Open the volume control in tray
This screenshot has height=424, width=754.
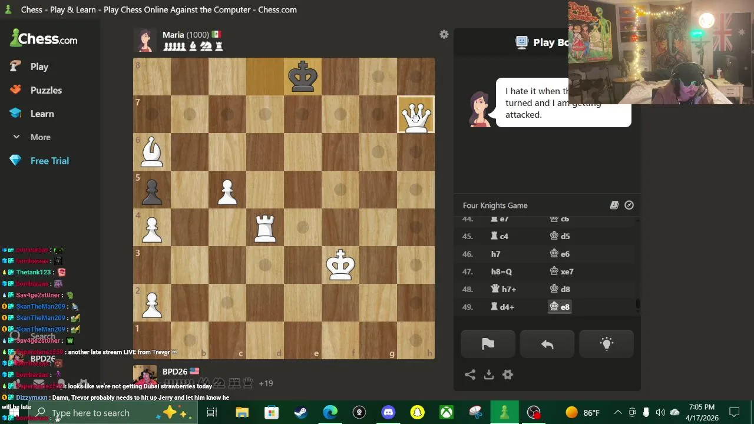(660, 413)
